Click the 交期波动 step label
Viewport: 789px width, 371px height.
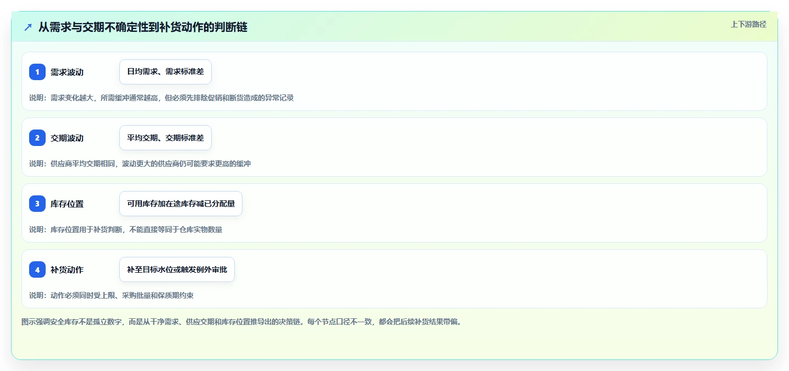coord(67,138)
